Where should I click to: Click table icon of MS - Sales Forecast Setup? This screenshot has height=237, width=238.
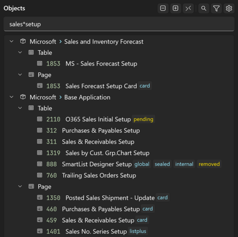point(40,63)
